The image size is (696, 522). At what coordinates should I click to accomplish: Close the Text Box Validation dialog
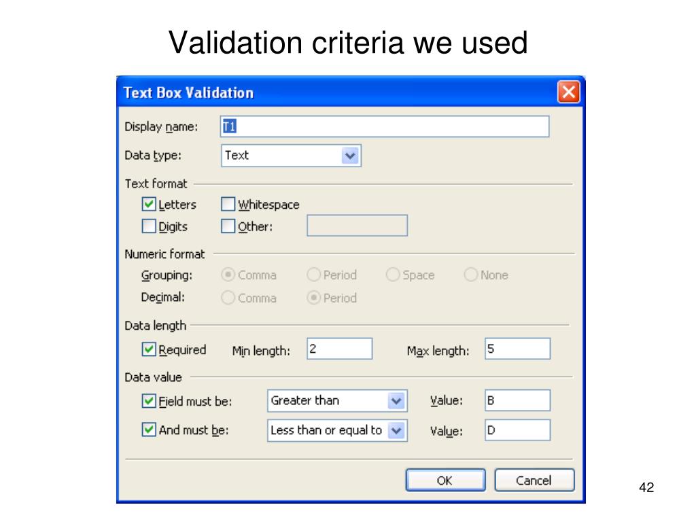569,92
